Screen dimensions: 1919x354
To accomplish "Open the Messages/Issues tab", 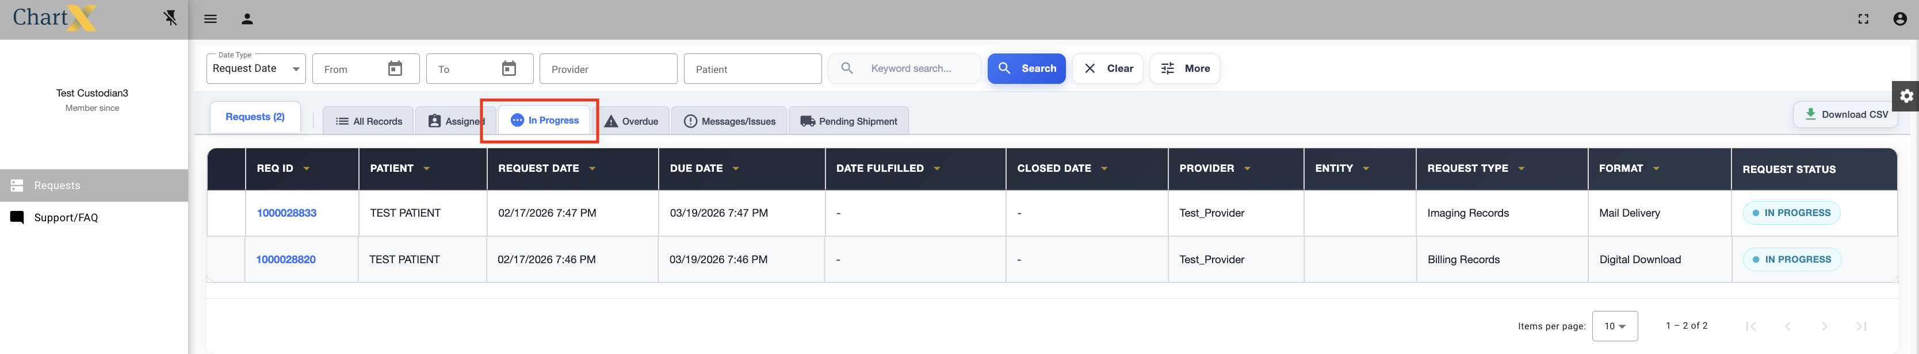I will (729, 121).
